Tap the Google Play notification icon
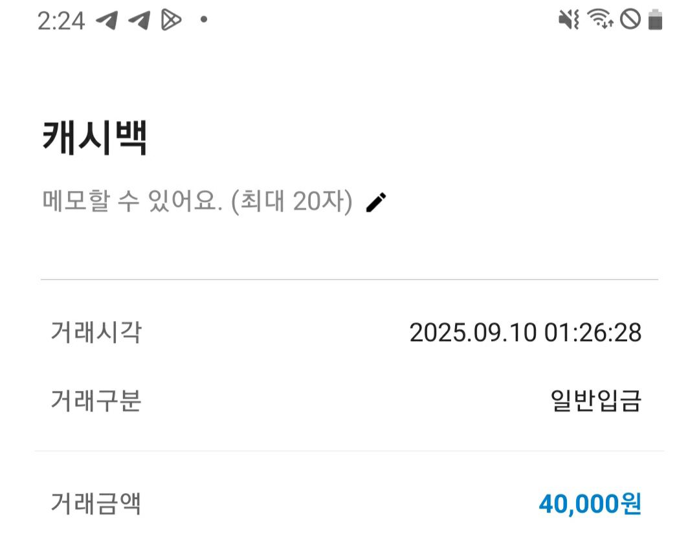699x534 pixels. point(171,20)
